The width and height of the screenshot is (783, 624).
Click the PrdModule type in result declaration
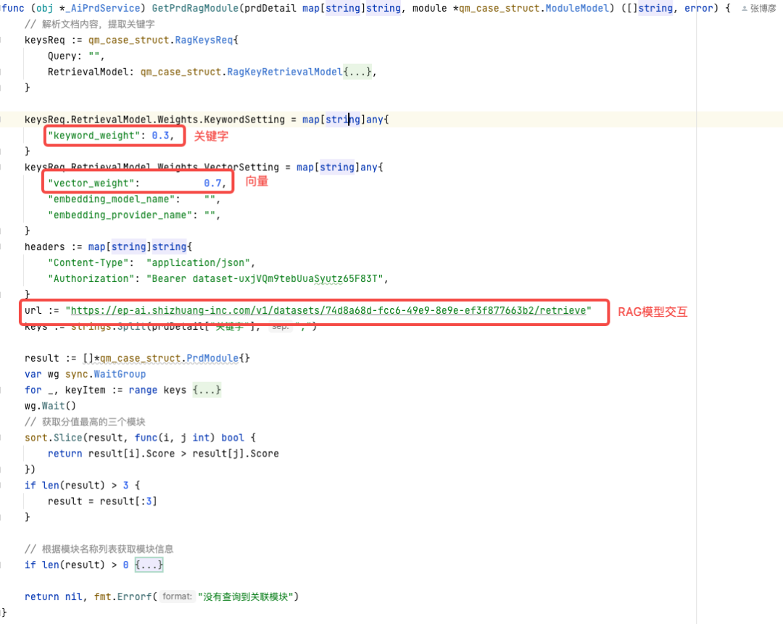coord(212,359)
